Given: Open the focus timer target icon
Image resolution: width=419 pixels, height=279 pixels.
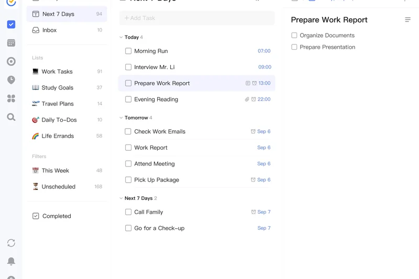Looking at the screenshot, I should pos(11,61).
